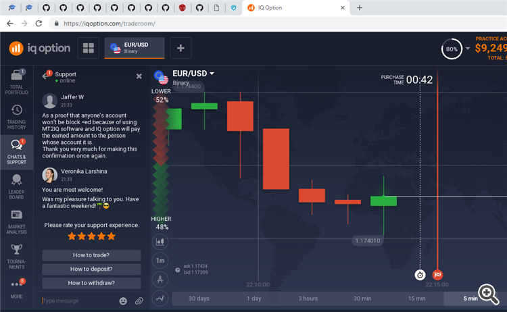507x312 pixels.
Task: Click the 80% profit circle indicator
Action: click(452, 49)
